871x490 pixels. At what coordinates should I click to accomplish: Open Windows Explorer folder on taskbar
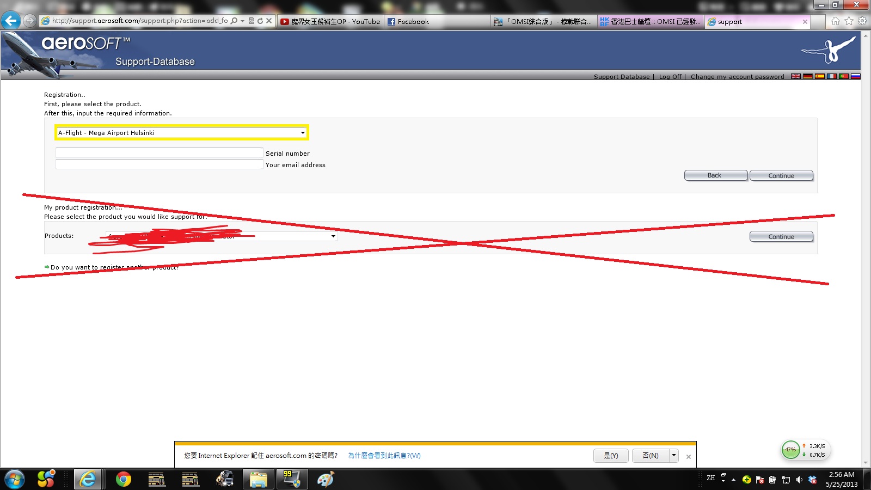point(259,480)
